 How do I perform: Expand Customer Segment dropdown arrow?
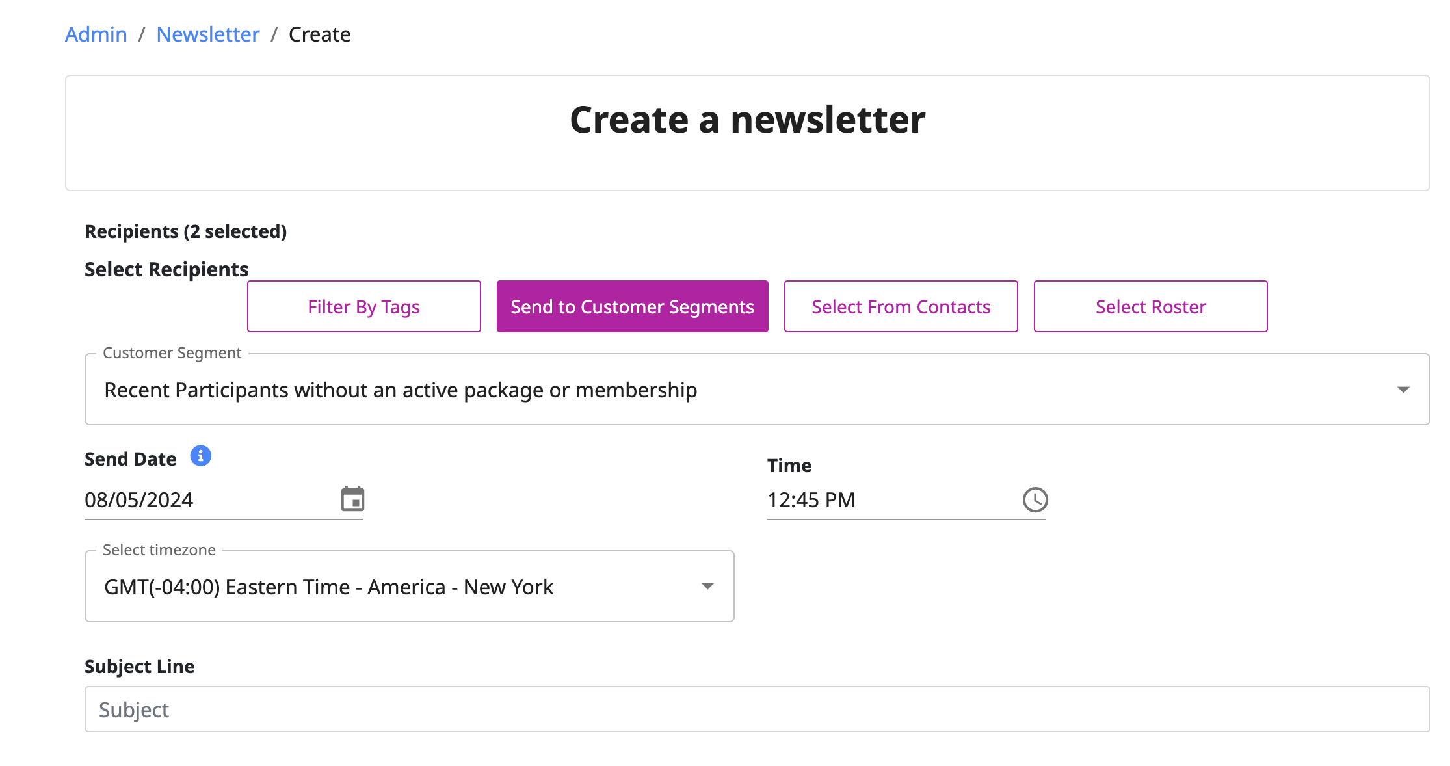coord(1403,390)
